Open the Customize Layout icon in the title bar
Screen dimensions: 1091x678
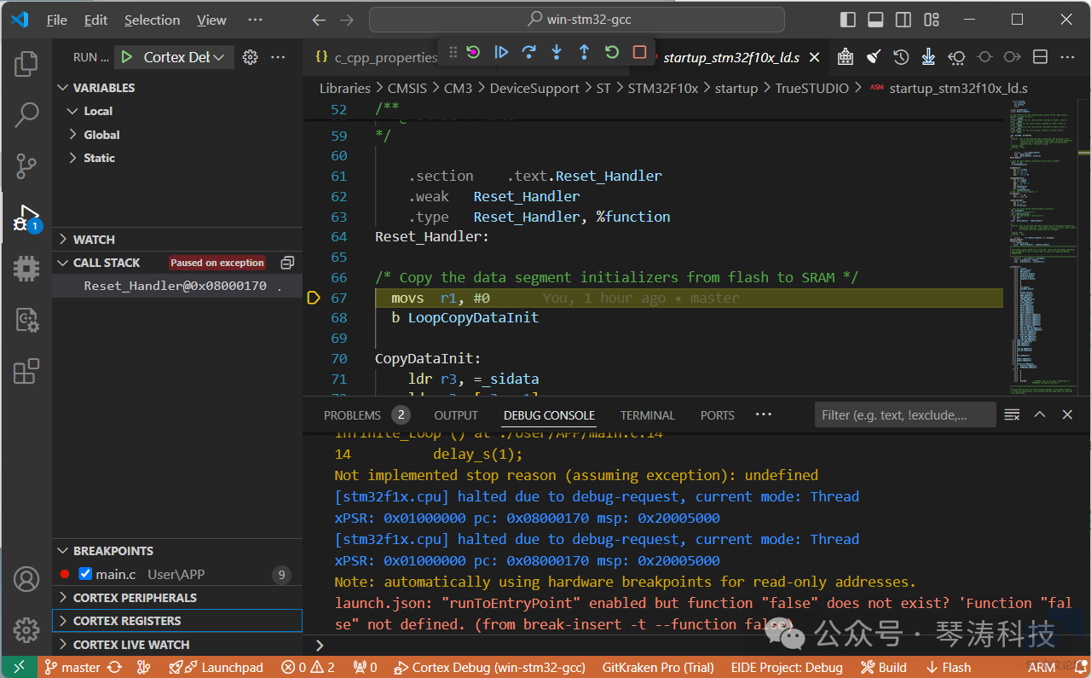tap(932, 20)
